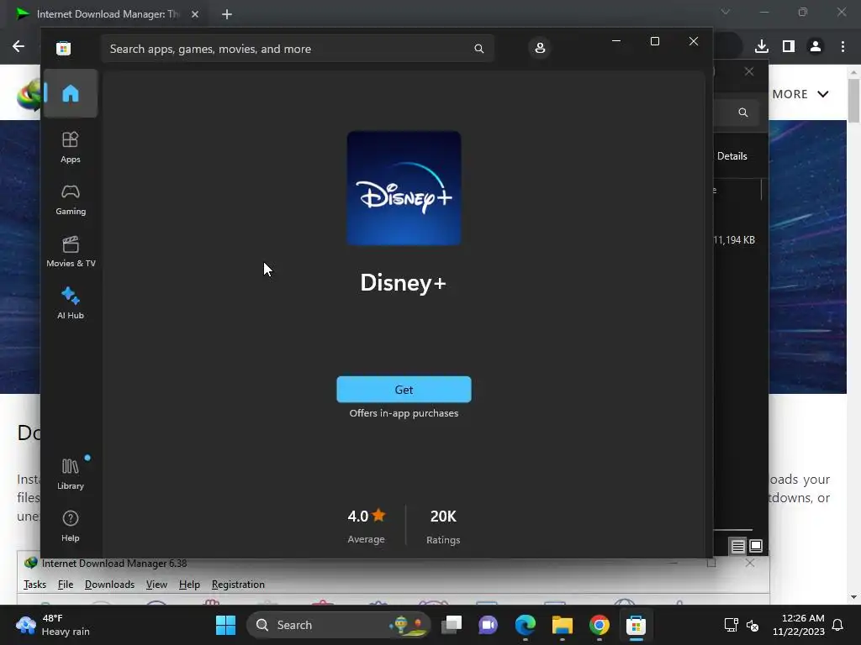The height and width of the screenshot is (645, 861).
Task: Click the network display tray icon
Action: pos(731,625)
